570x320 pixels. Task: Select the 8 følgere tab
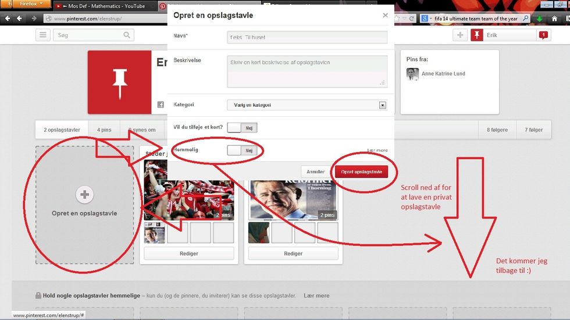click(x=497, y=130)
